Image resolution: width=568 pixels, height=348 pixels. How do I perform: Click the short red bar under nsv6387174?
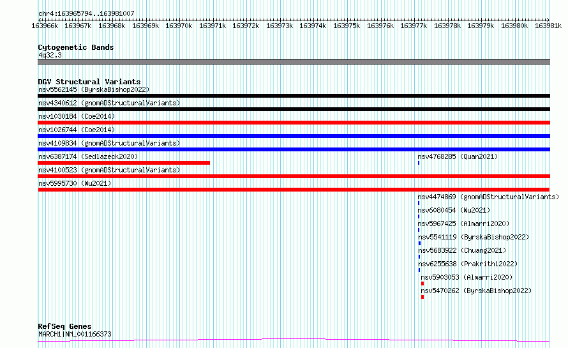click(124, 163)
